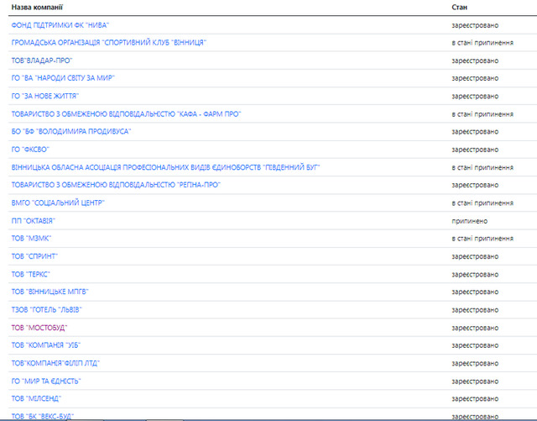537x421 pixels.
Task: Click the ТОВ"ВЛАДАР-ПРО" company link
Action: pyautogui.click(x=41, y=60)
